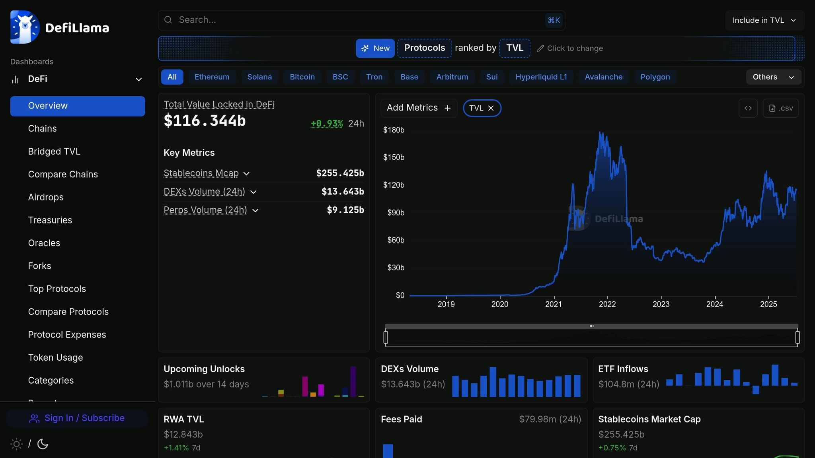Expand the Others chains dropdown
The height and width of the screenshot is (458, 815).
pyautogui.click(x=773, y=77)
